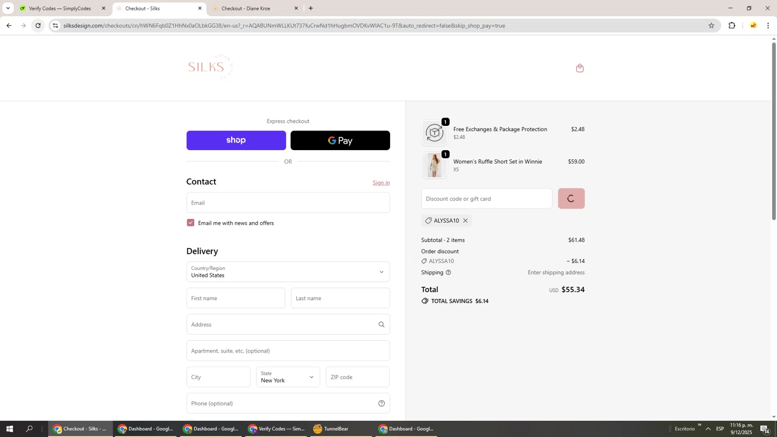
Task: Expand the Country/Region dropdown
Action: 288,272
